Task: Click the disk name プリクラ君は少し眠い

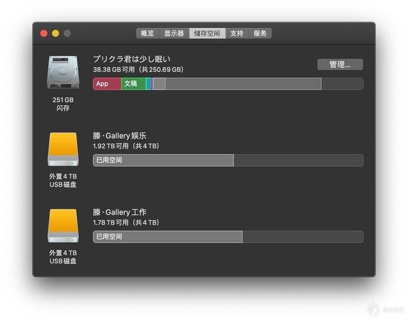Action: point(132,59)
